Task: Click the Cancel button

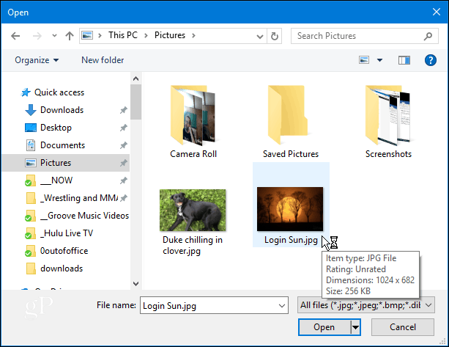Action: [x=403, y=327]
